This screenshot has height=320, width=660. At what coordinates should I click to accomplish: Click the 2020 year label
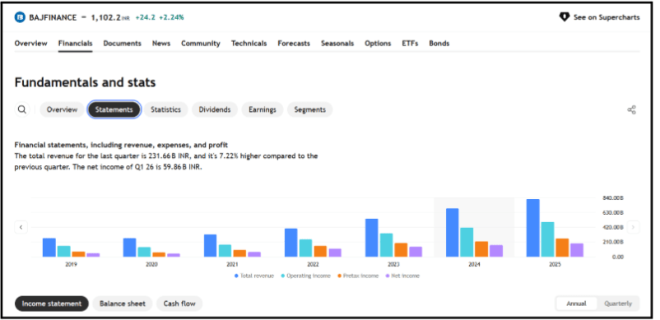click(x=151, y=265)
